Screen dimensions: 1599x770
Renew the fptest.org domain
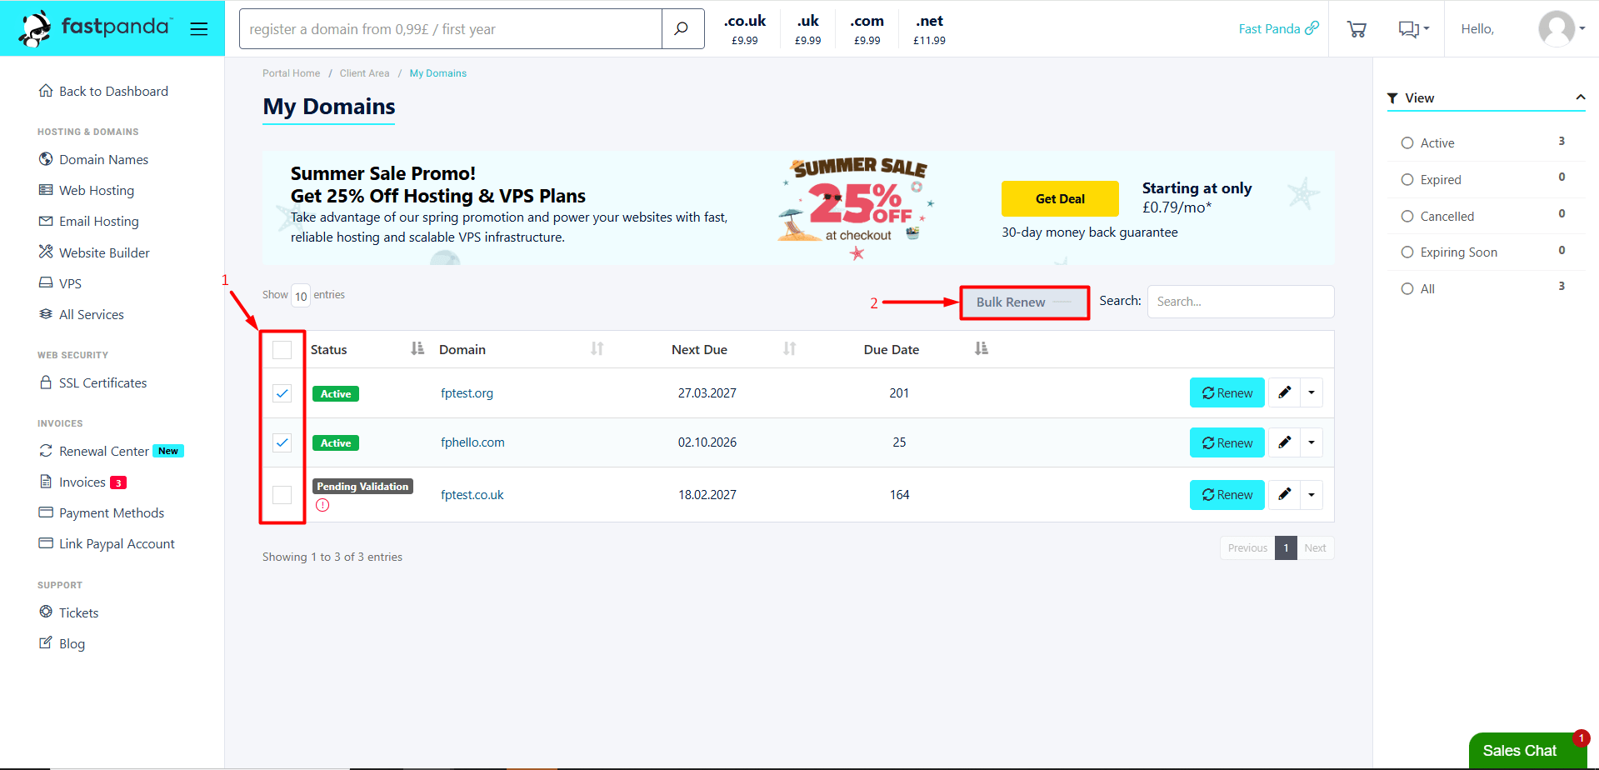pos(1227,392)
